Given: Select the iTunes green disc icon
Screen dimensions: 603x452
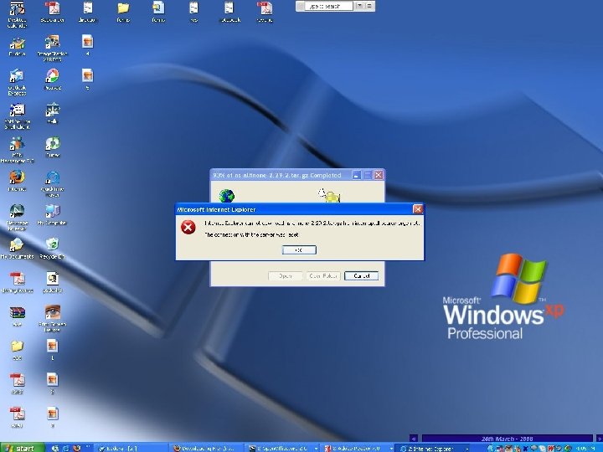Looking at the screenshot, I should [52, 144].
